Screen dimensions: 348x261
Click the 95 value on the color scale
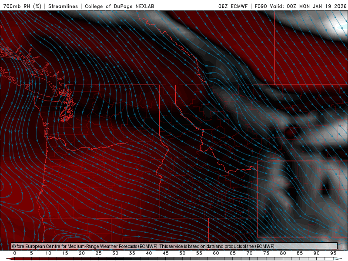click(x=333, y=253)
